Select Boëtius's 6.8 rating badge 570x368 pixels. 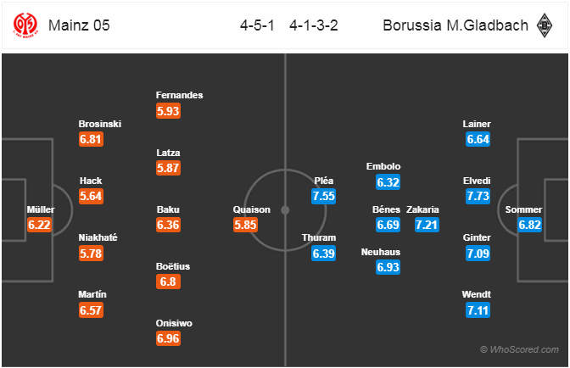(168, 282)
